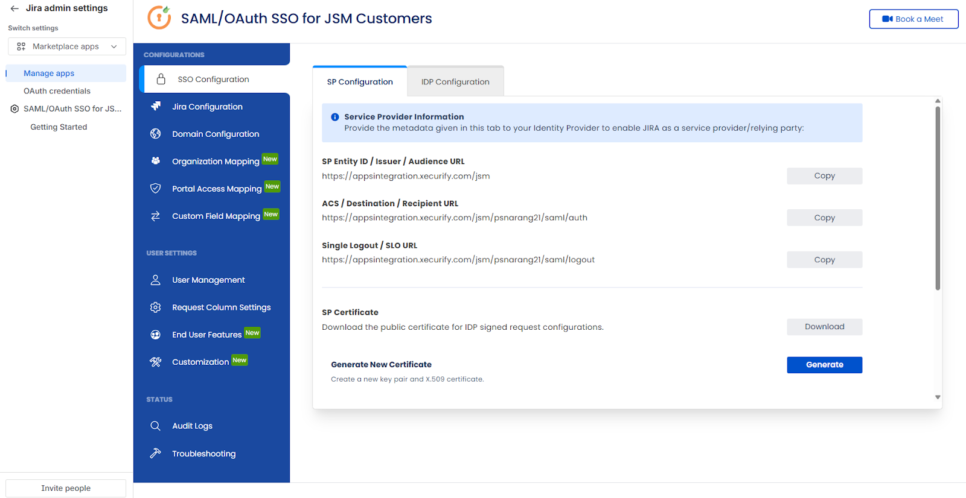Click the Book a Meet button
Screen dimensions: 966x498
[x=913, y=19]
